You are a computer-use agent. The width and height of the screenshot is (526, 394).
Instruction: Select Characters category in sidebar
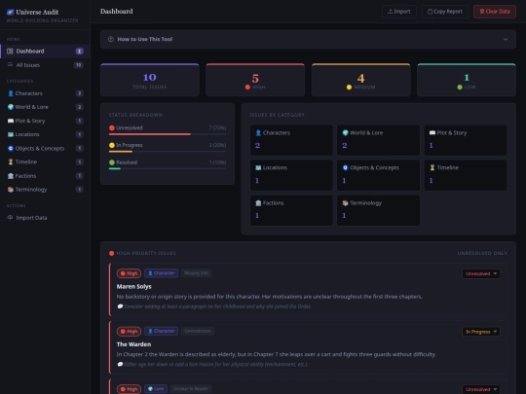pos(45,93)
